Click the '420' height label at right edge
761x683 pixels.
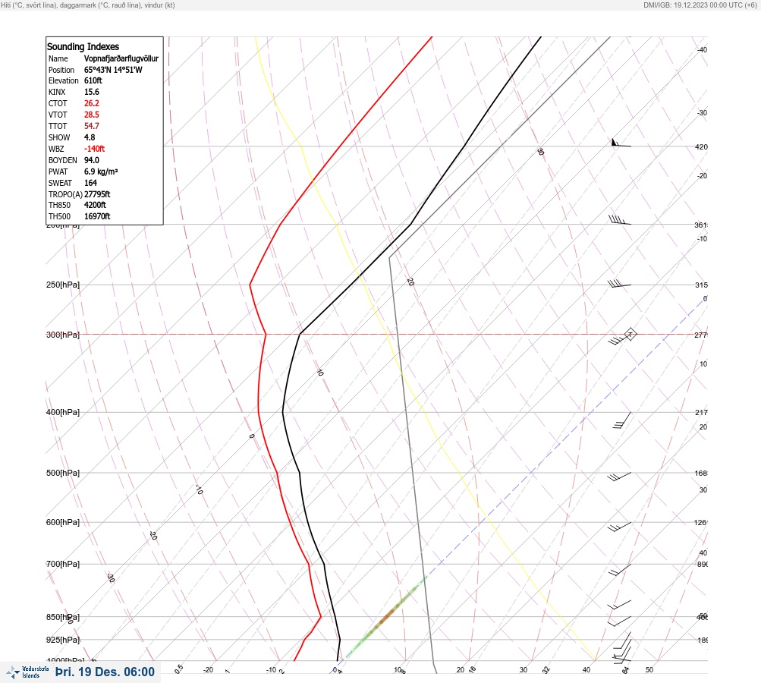click(701, 146)
